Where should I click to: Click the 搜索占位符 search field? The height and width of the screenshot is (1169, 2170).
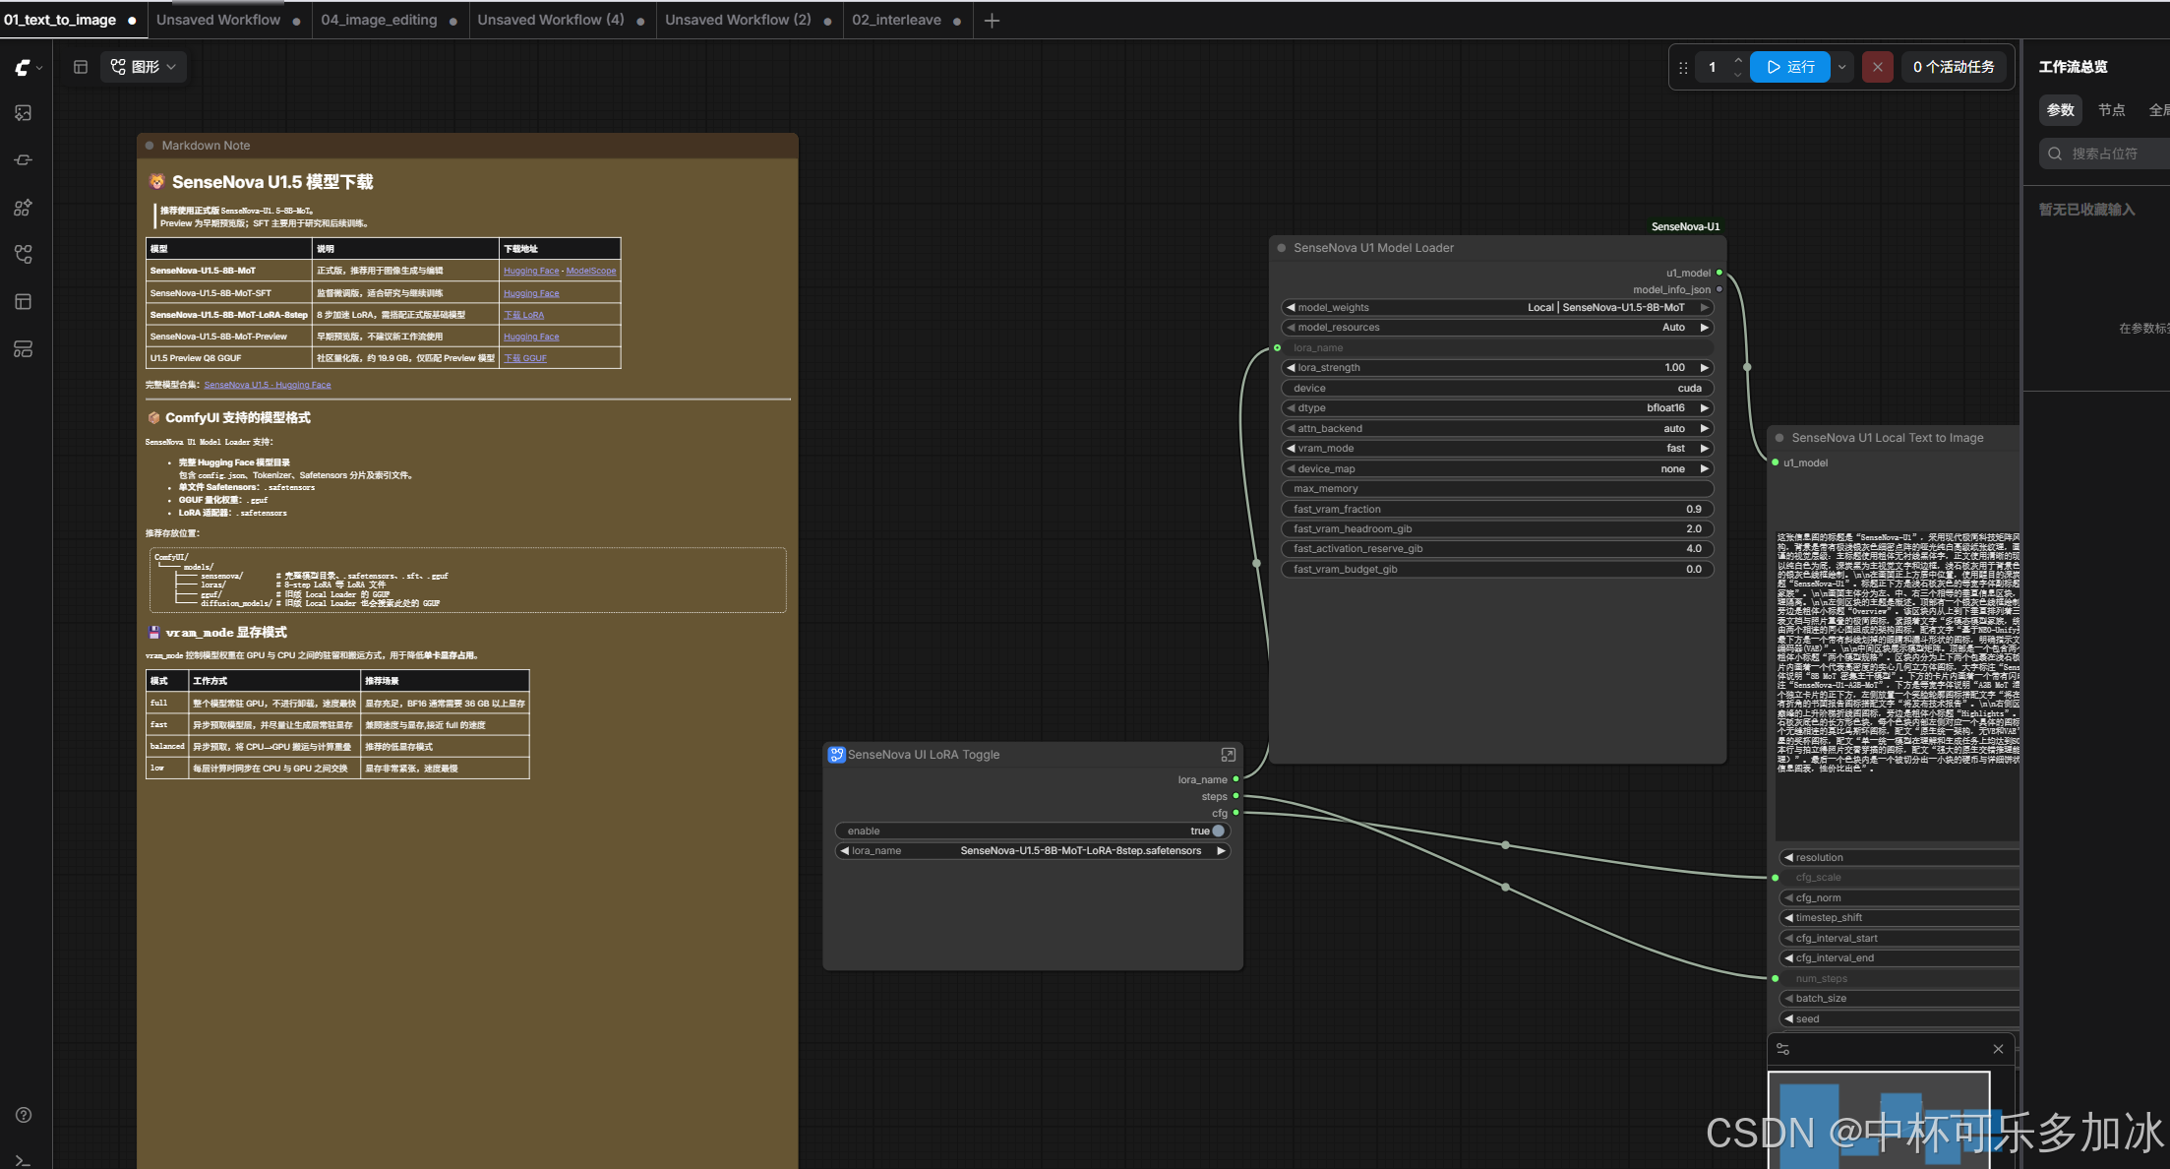2105,154
